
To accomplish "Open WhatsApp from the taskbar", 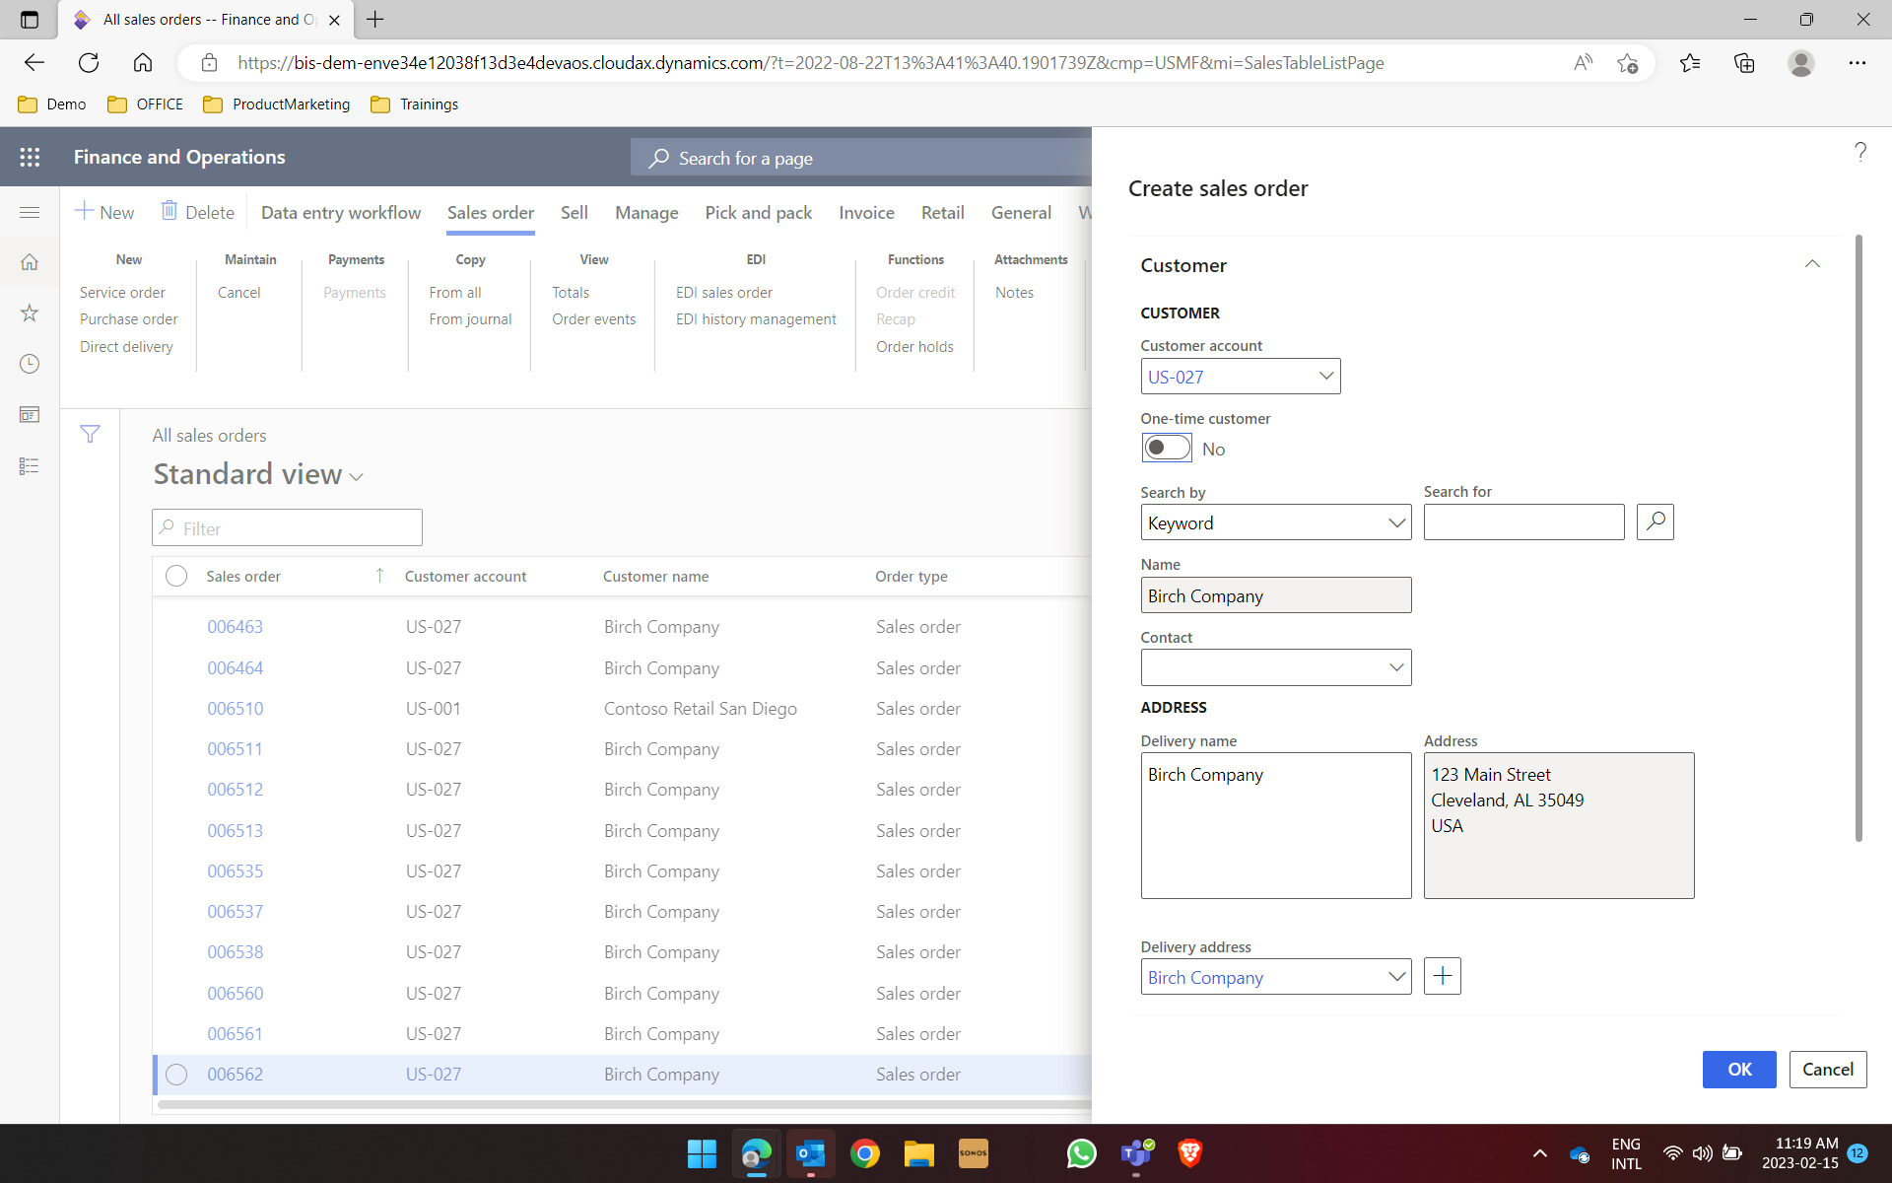I will (1081, 1153).
